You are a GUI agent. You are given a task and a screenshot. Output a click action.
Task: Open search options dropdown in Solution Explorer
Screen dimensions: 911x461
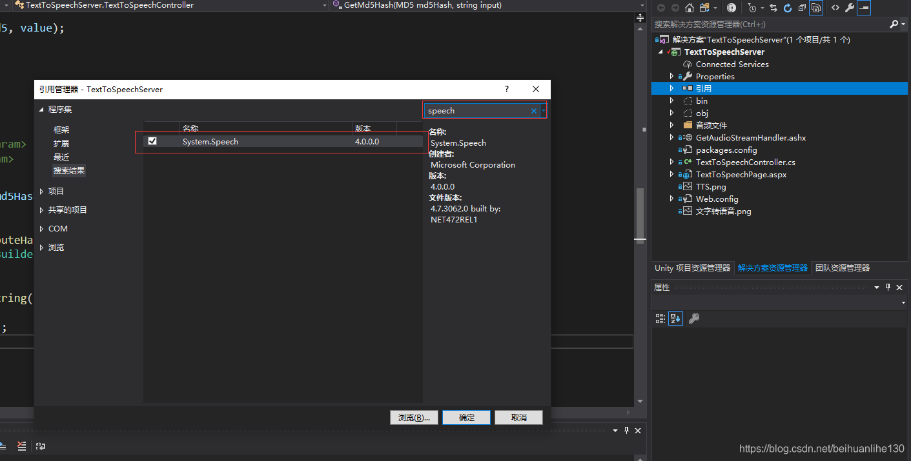click(902, 24)
